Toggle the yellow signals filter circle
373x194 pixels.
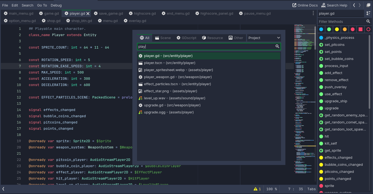pos(337,29)
